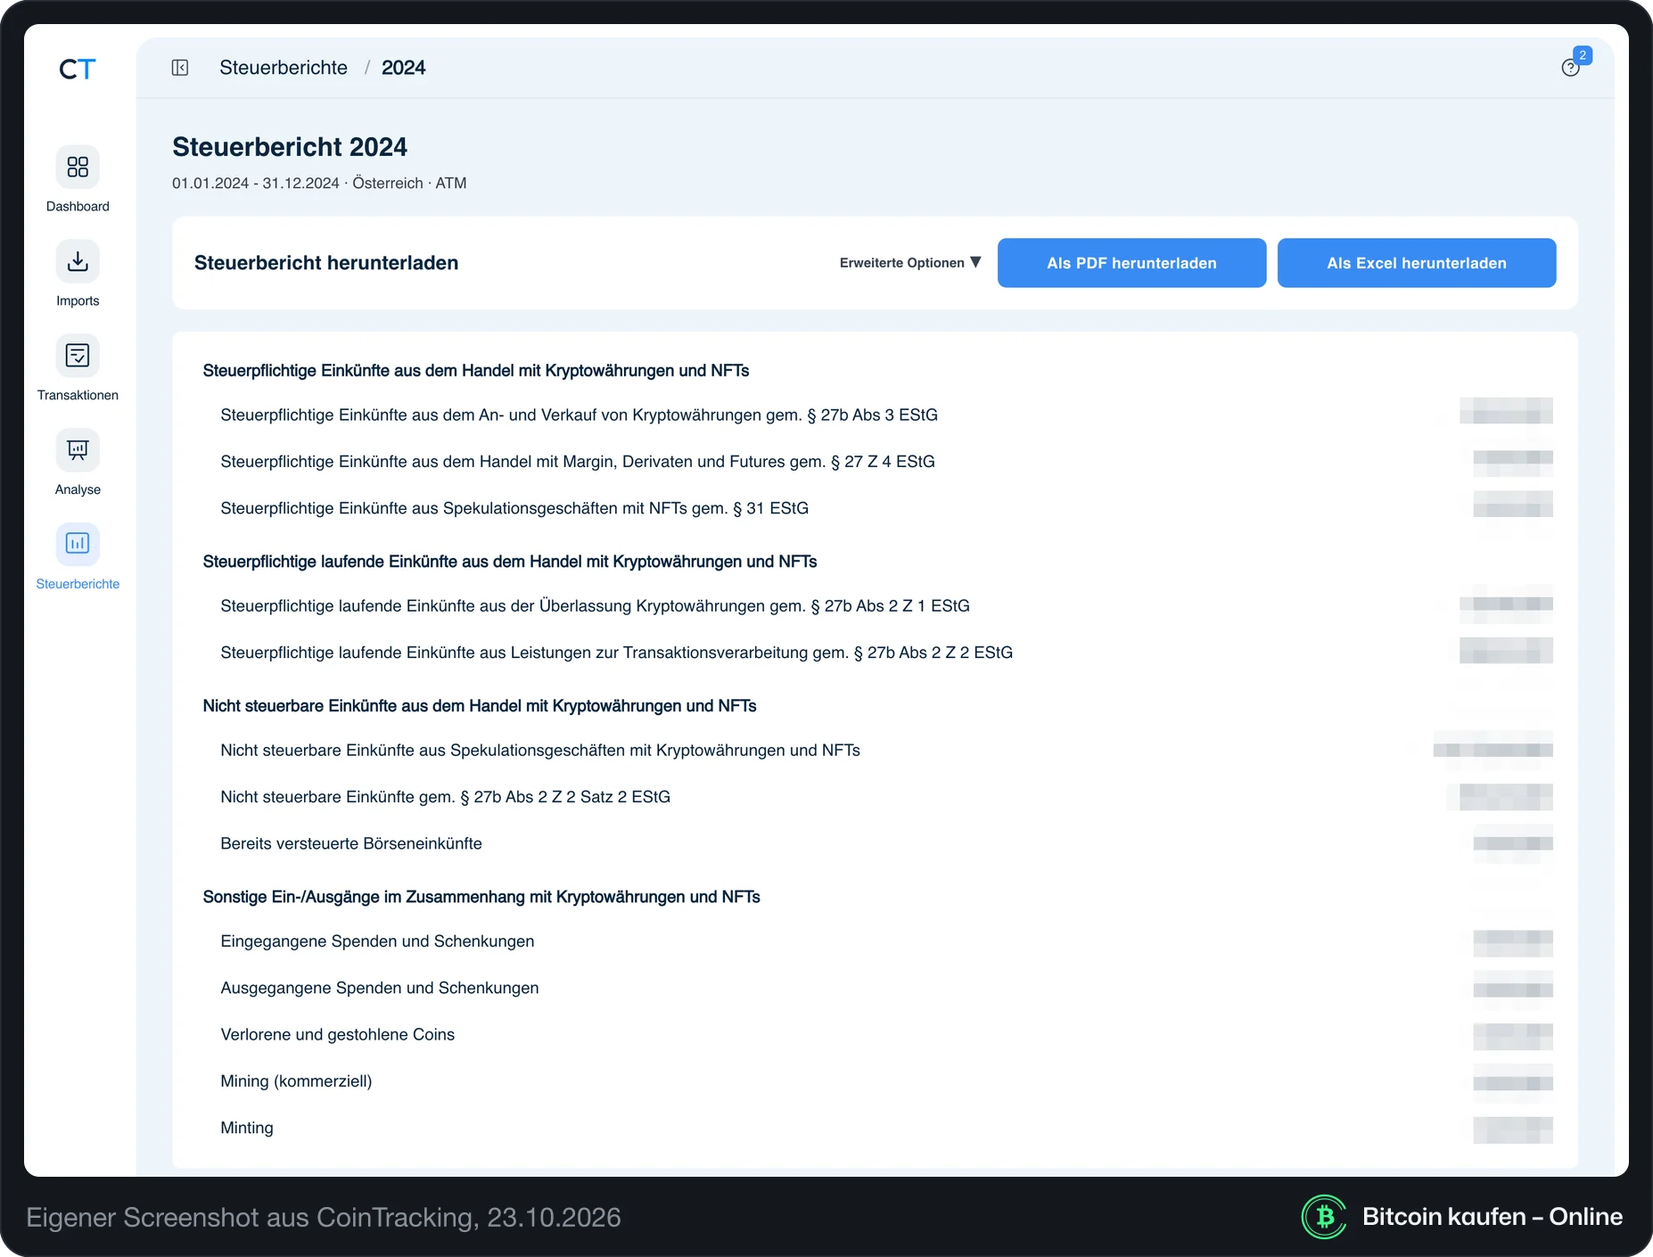
Task: Open the Imports download icon
Action: (78, 261)
